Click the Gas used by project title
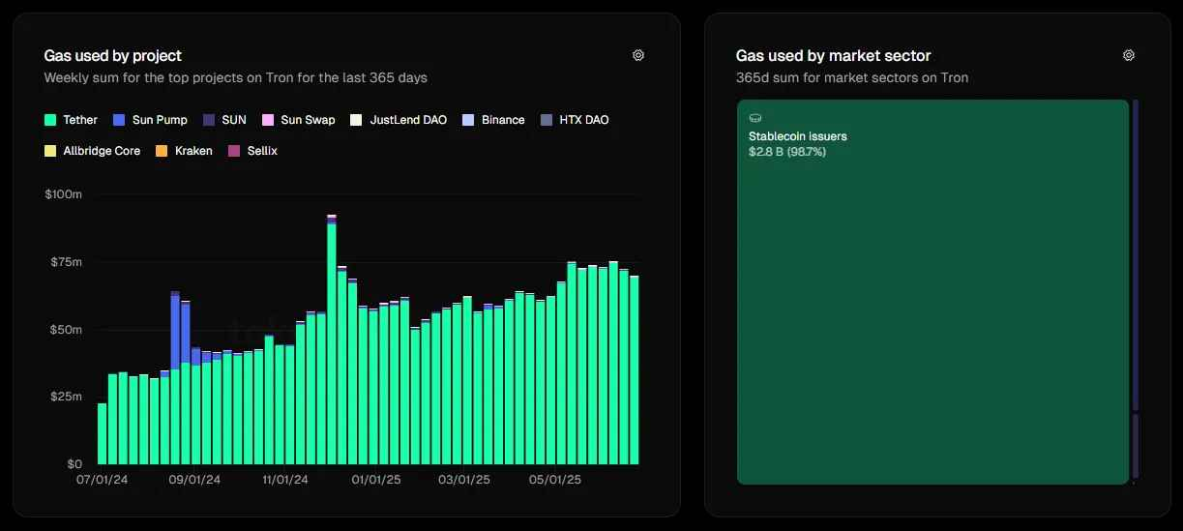Viewport: 1183px width, 531px height. (x=113, y=56)
